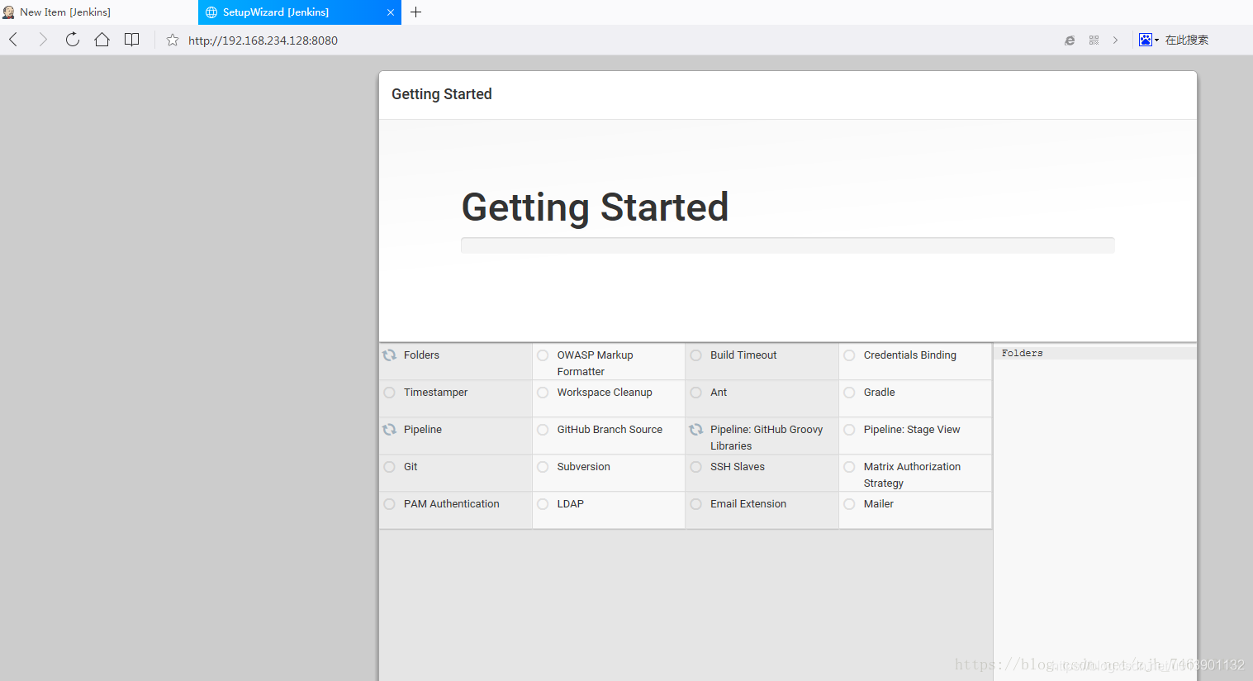Click the status circle beside Git
The height and width of the screenshot is (681, 1253).
(x=390, y=467)
